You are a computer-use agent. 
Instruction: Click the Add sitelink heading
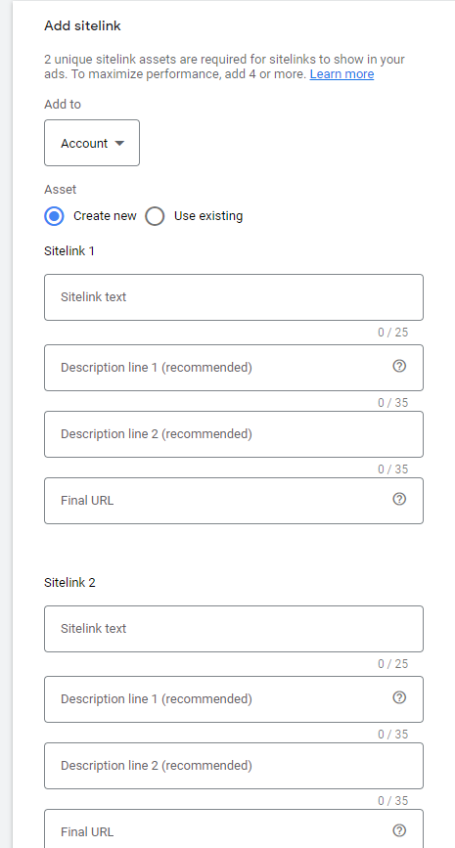tap(82, 25)
